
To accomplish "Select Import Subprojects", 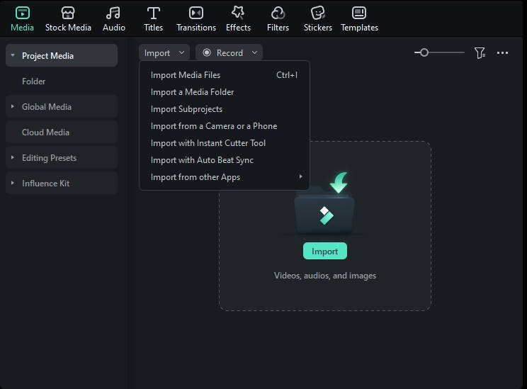I will (224, 109).
